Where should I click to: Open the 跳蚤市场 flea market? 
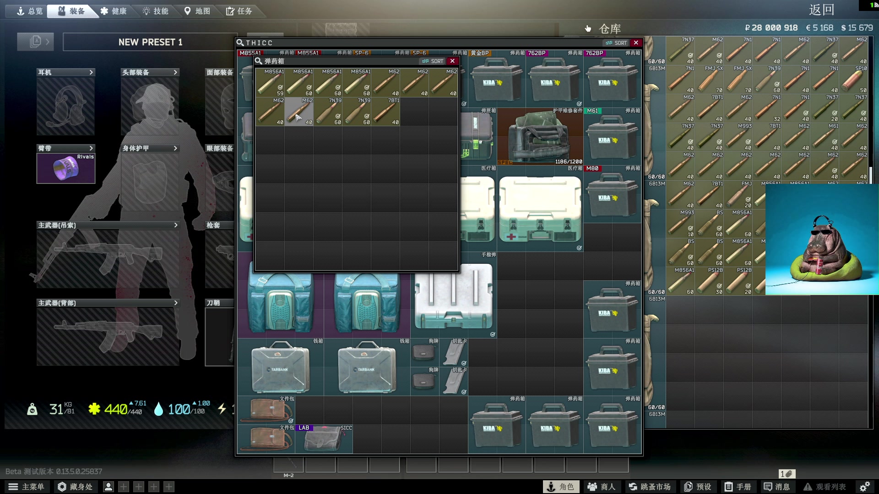(x=650, y=487)
